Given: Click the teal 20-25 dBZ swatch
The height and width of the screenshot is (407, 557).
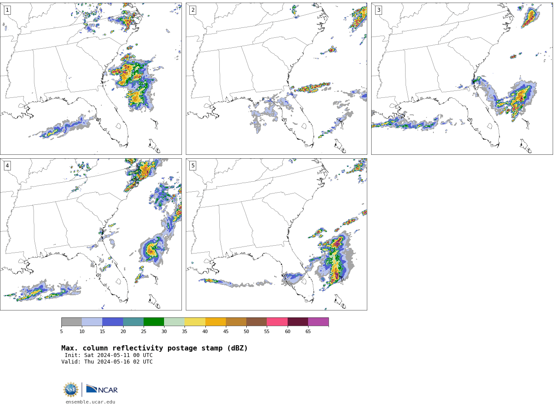Looking at the screenshot, I should 133,322.
